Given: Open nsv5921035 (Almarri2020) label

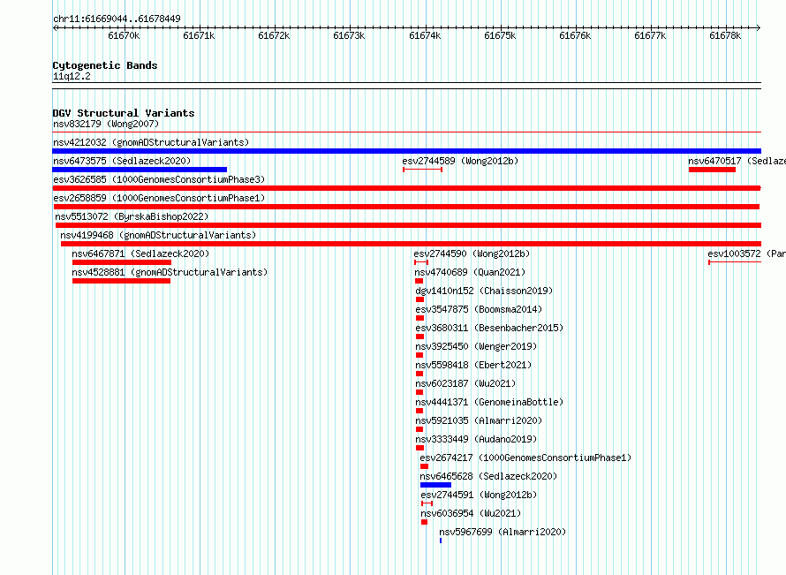Looking at the screenshot, I should click(479, 420).
